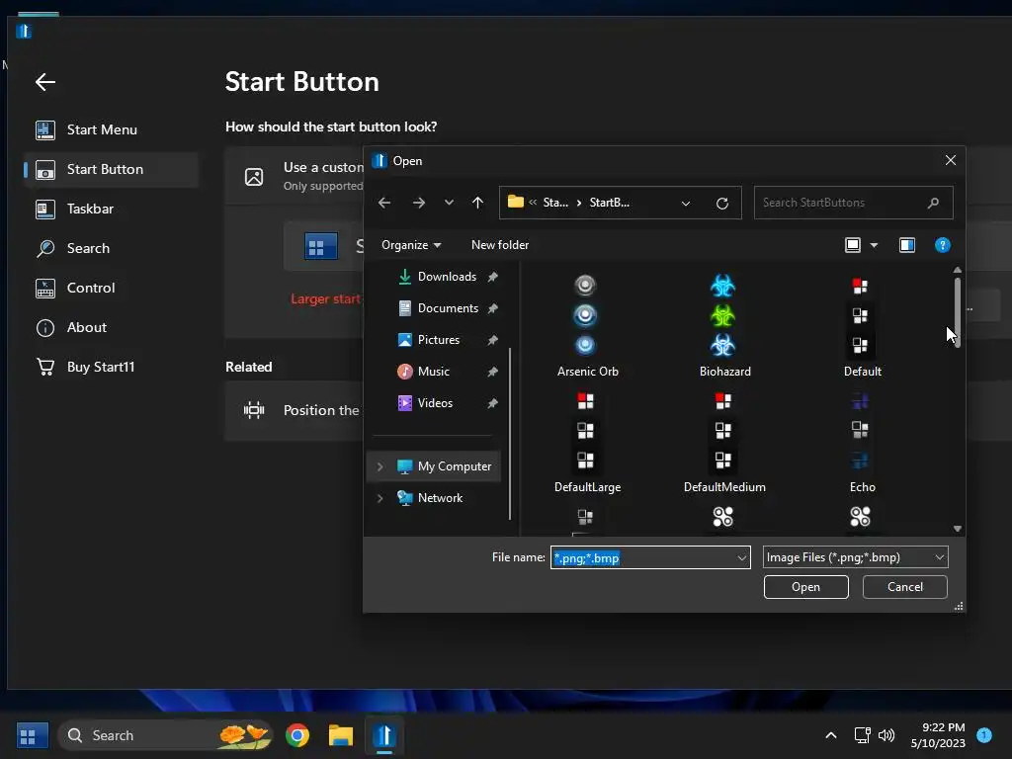Launch Google Chrome from taskbar

tap(296, 735)
